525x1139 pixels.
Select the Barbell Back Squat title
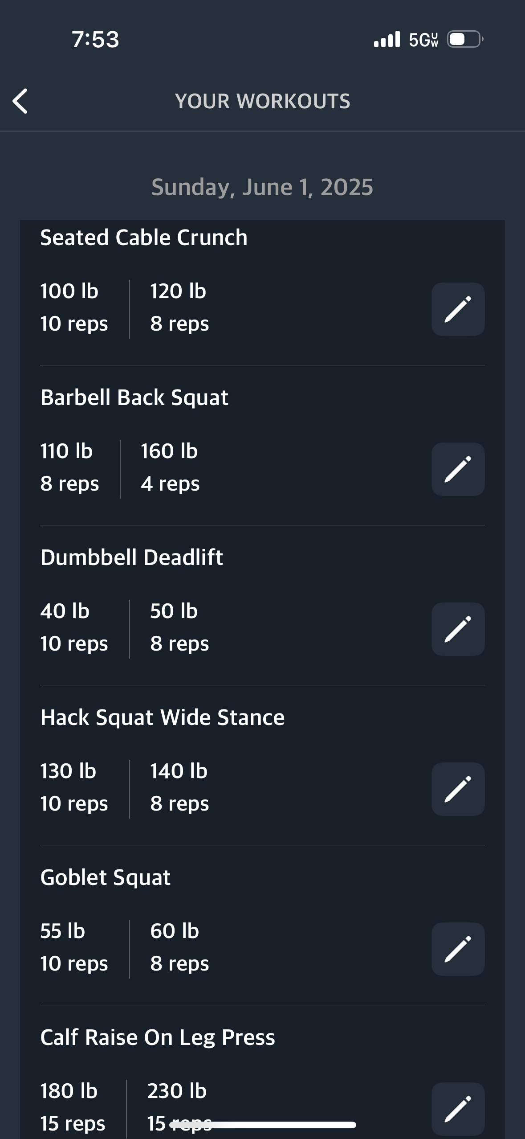click(x=134, y=397)
